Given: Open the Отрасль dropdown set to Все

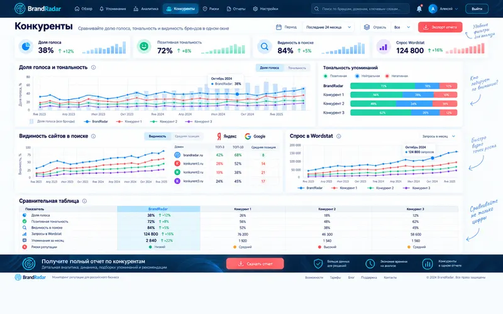Looking at the screenshot, I should click(402, 27).
